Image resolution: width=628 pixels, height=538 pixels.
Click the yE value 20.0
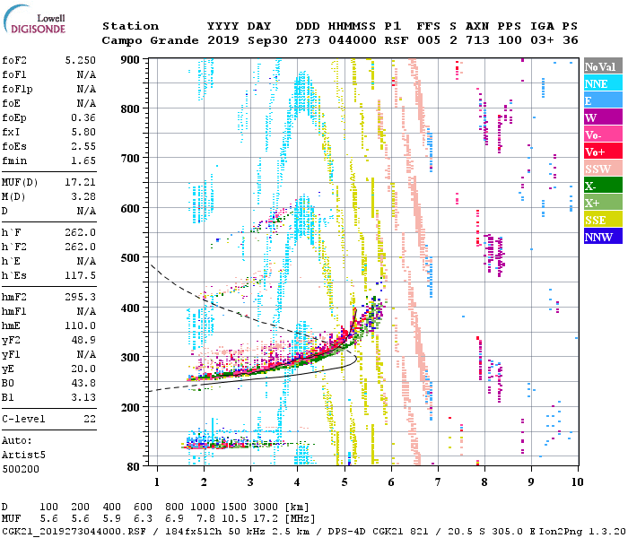click(x=83, y=369)
